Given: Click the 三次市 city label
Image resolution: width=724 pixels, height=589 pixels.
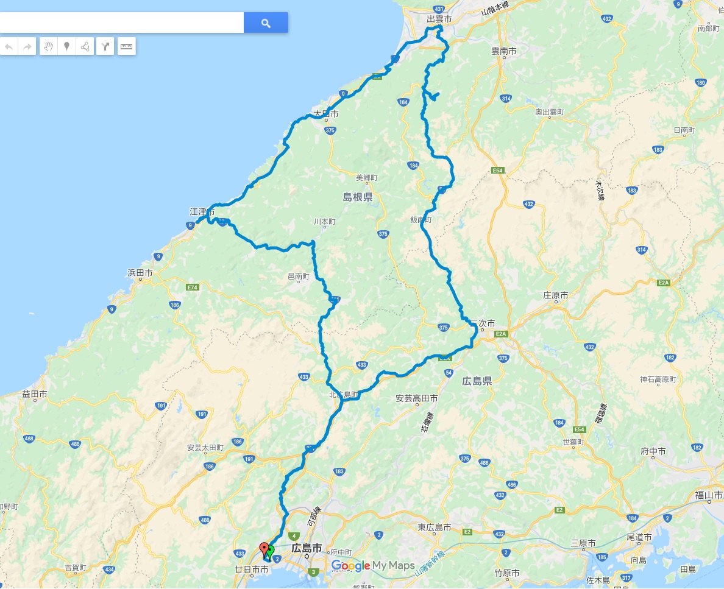Looking at the screenshot, I should (x=483, y=323).
